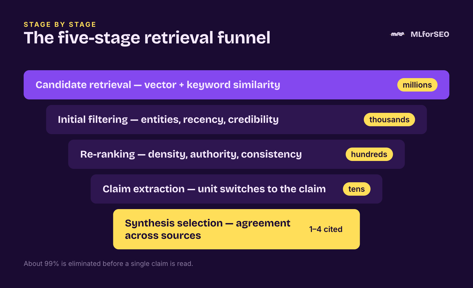Click the 'tens' badge
This screenshot has width=473, height=288.
357,189
